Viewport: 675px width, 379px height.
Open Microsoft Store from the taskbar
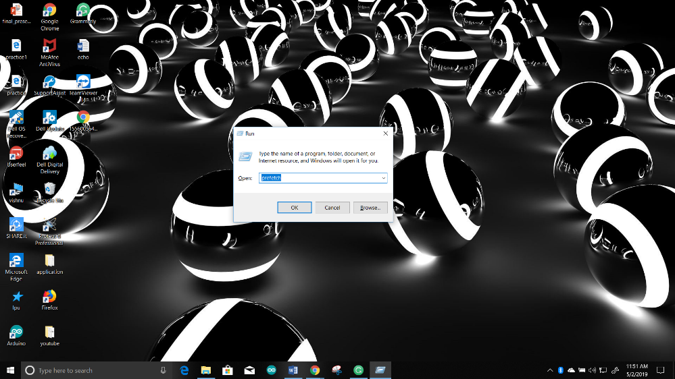tap(228, 370)
